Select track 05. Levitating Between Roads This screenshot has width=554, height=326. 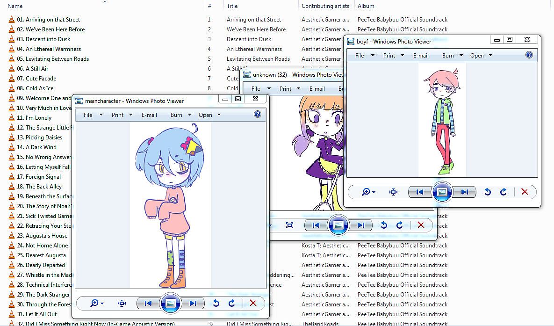point(52,59)
